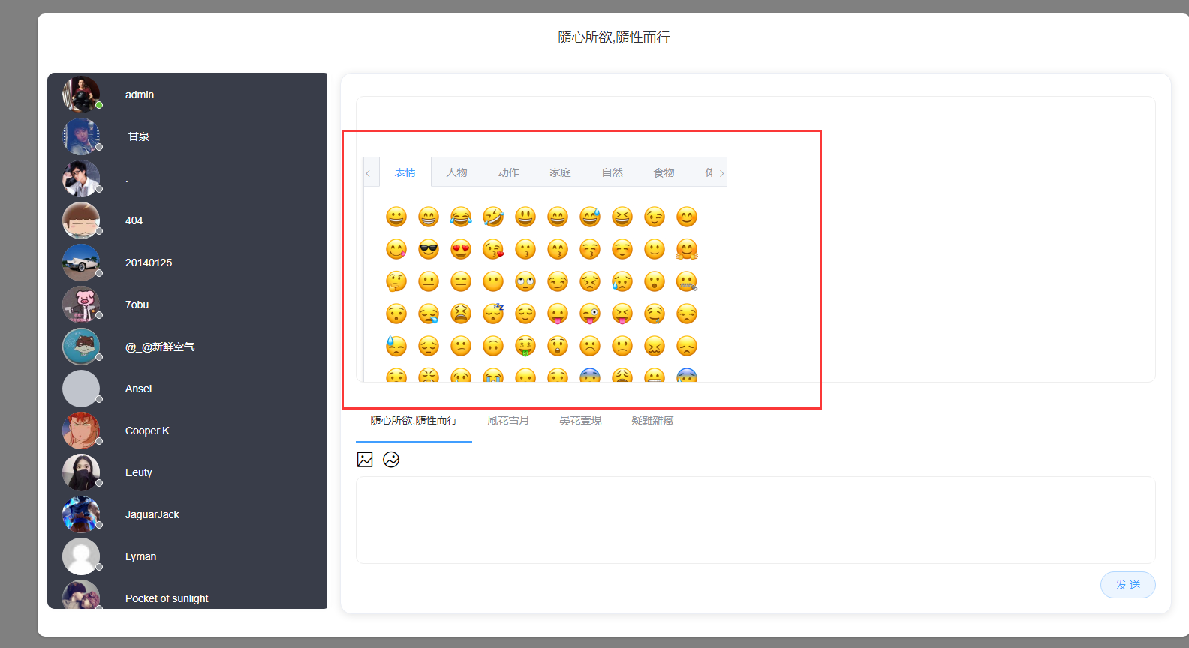The width and height of the screenshot is (1189, 648).
Task: Open the 曇花壹現 chat tab
Action: click(x=580, y=421)
